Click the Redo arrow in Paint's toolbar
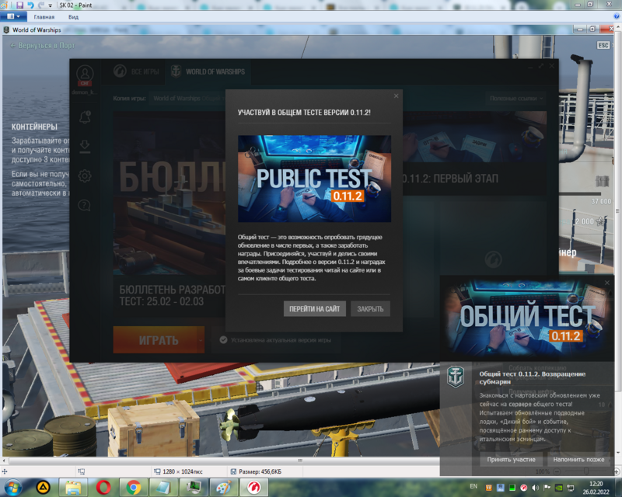622x497 pixels. point(41,5)
